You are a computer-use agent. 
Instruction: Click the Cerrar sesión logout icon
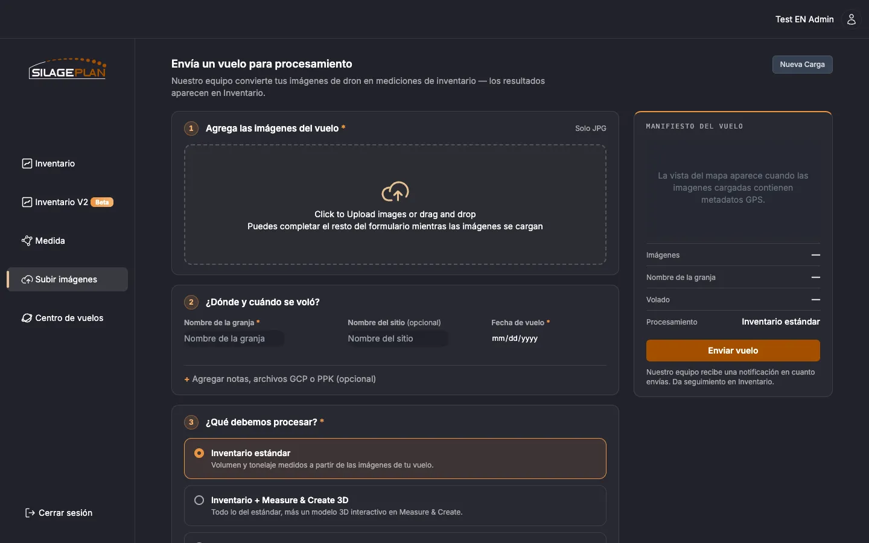[x=30, y=513]
